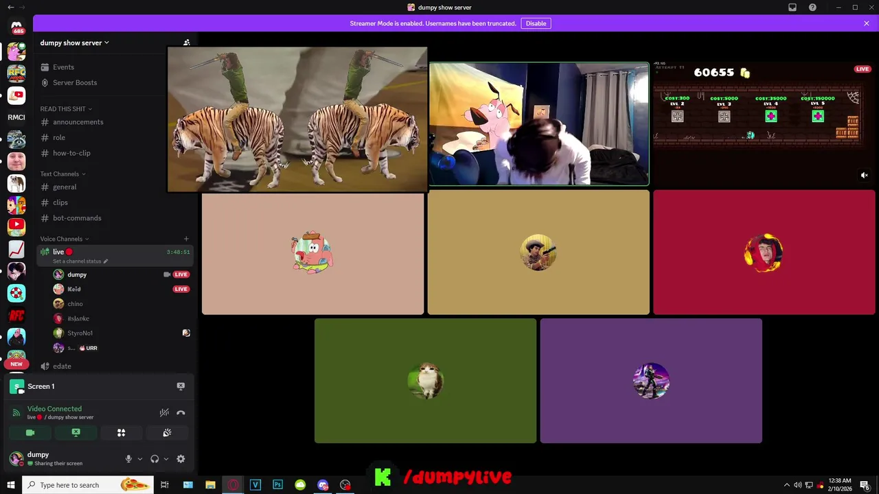The width and height of the screenshot is (879, 494).
Task: Open Task View on the taskbar
Action: coord(165,485)
